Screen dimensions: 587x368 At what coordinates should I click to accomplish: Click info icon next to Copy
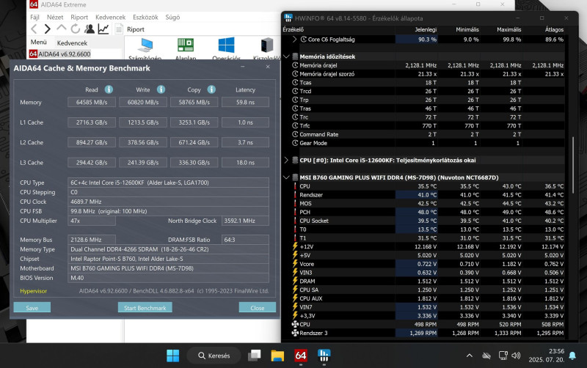click(211, 89)
